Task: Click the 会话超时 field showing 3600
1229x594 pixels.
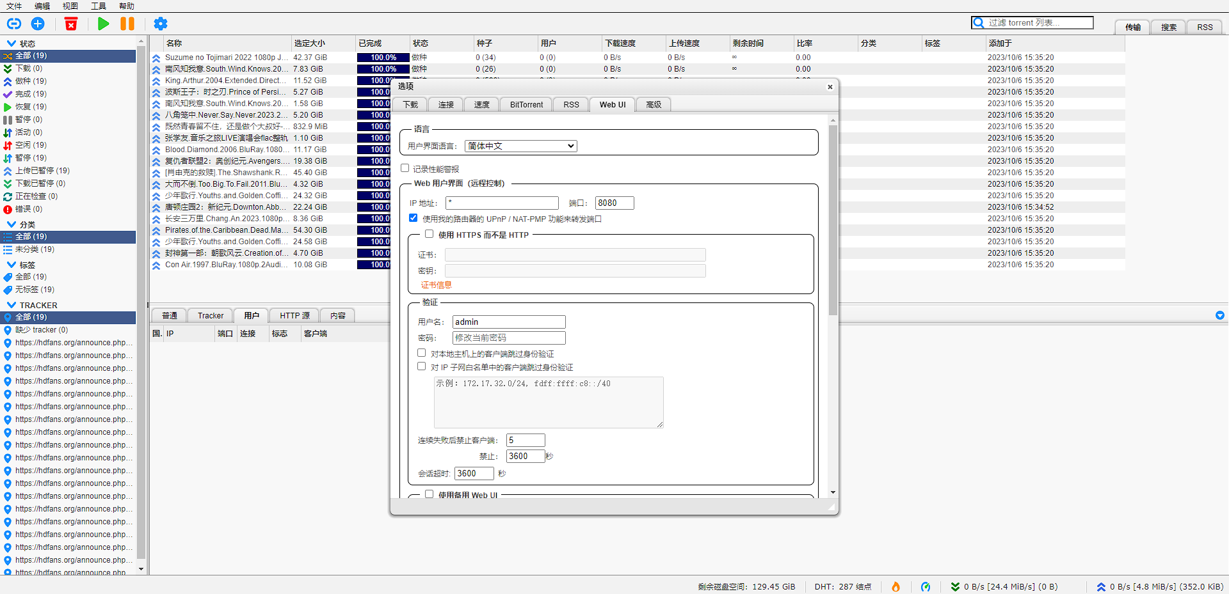Action: tap(474, 473)
